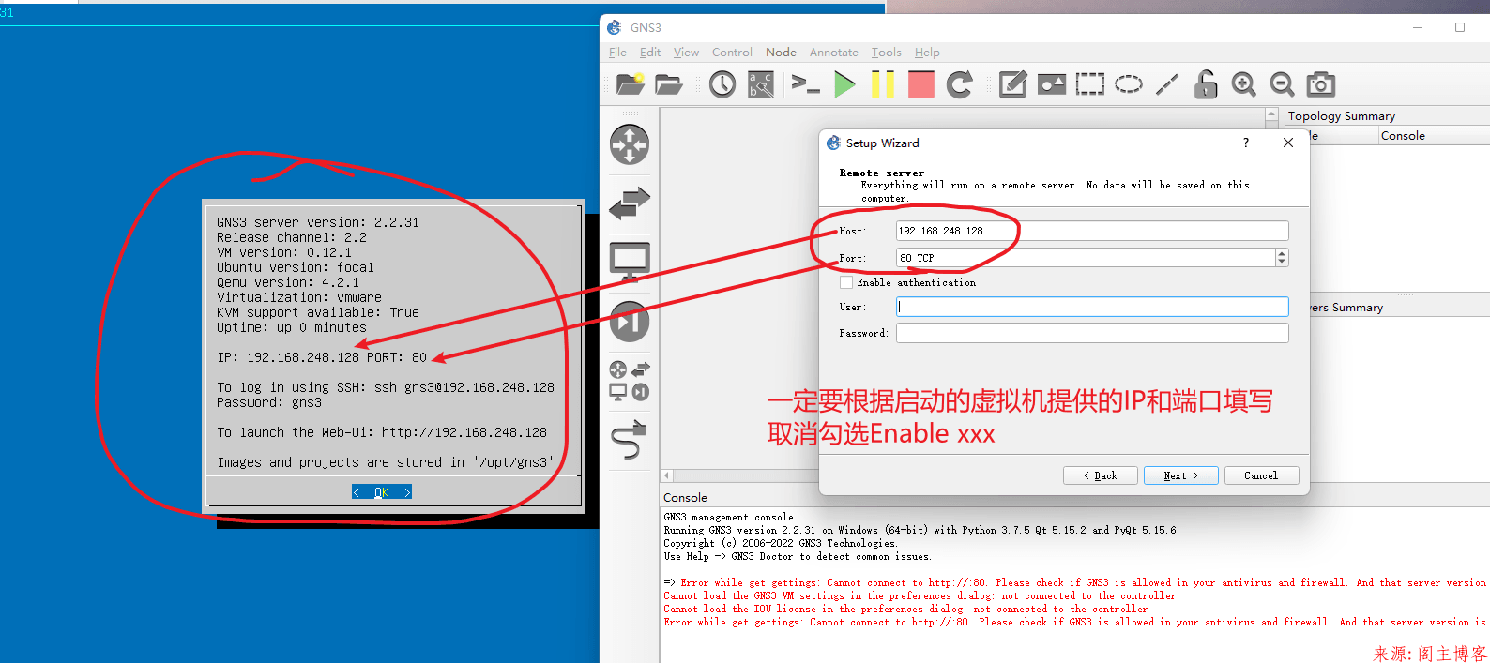
Task: Click the Cancel button in Setup Wizard
Action: tap(1261, 475)
